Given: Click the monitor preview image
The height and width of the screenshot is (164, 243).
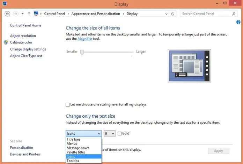Looking at the screenshot, I should [189, 65].
